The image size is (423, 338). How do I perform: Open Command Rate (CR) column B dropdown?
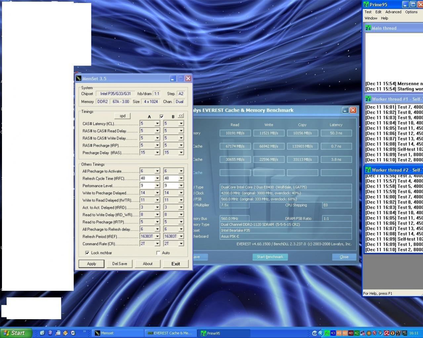181,244
